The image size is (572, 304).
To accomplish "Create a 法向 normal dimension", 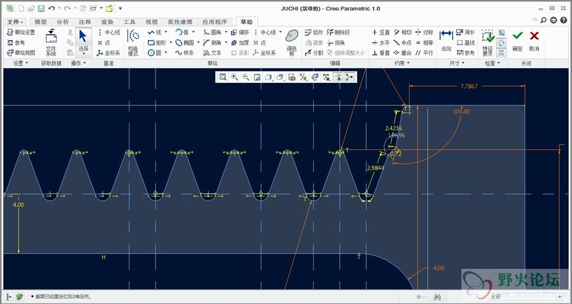I will click(x=446, y=41).
